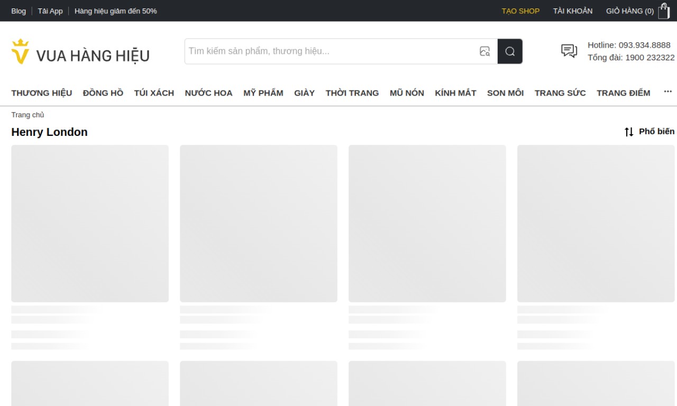Open the NƯỚC HOA menu
Viewport: 677px width, 406px height.
208,93
